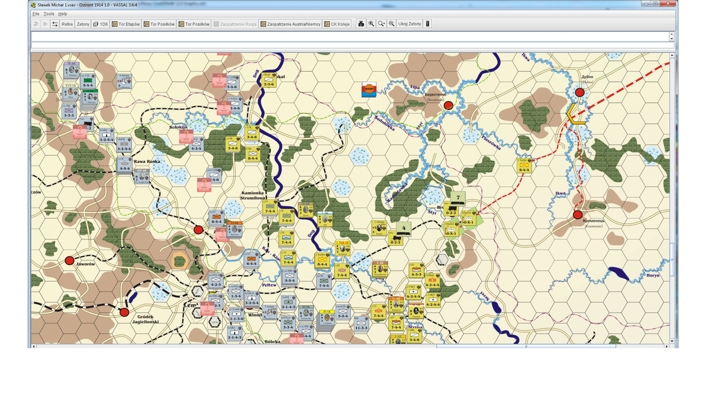Click the zoom in magnifier

[371, 24]
